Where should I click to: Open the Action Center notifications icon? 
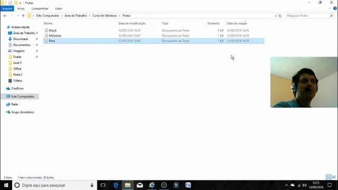click(330, 185)
